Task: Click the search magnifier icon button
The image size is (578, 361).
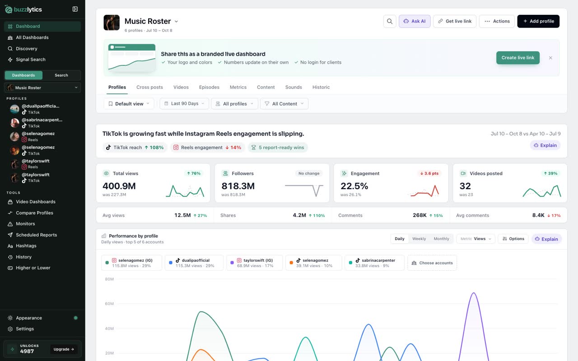Action: point(390,21)
